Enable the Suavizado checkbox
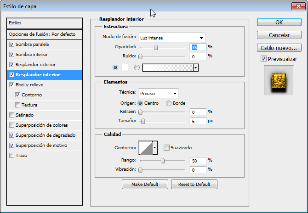Image resolution: width=308 pixels, height=213 pixels. 166,148
